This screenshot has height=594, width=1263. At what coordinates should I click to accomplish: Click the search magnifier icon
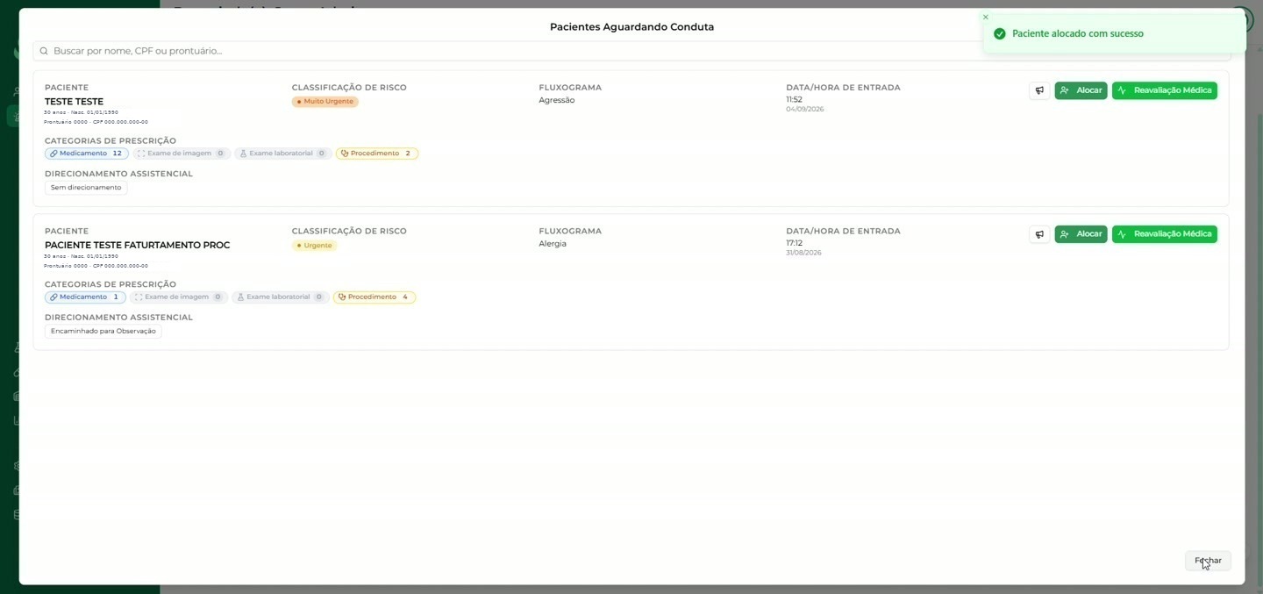click(44, 51)
